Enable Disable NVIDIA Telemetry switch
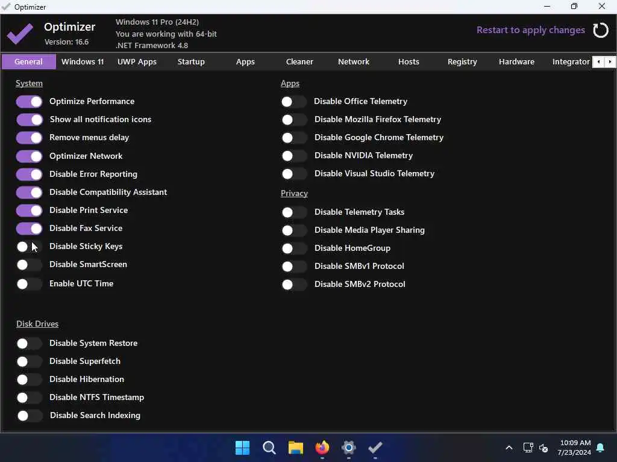 click(294, 156)
